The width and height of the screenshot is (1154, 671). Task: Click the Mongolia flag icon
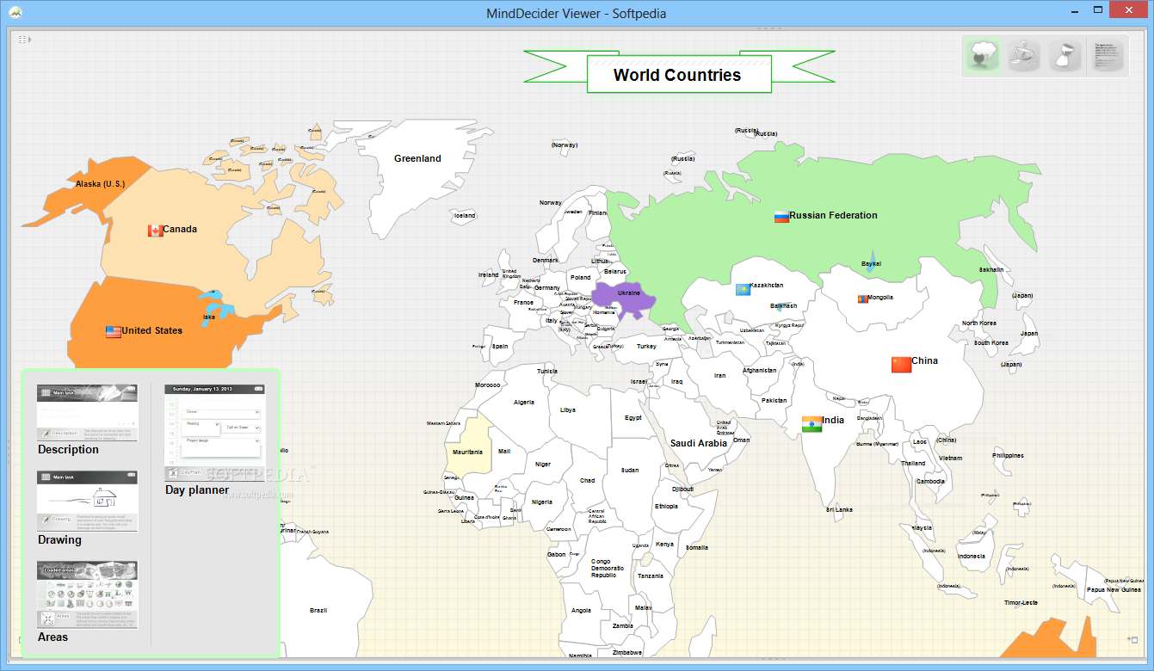[863, 299]
